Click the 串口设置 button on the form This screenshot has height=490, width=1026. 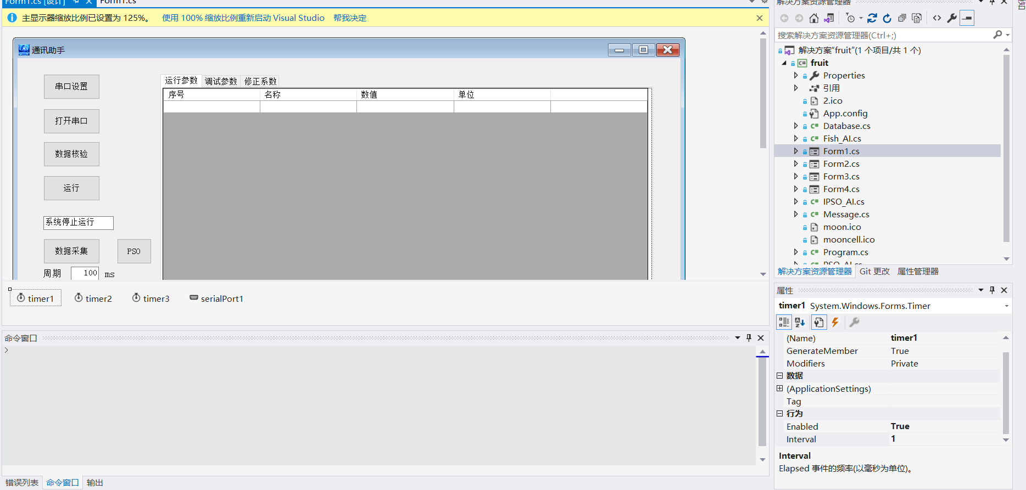click(71, 87)
